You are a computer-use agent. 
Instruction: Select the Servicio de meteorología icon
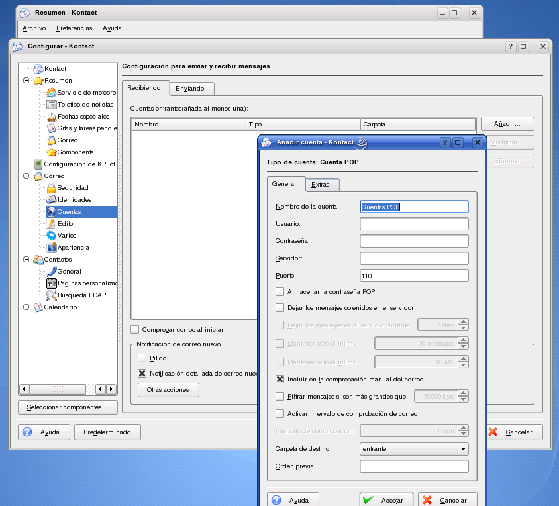52,93
